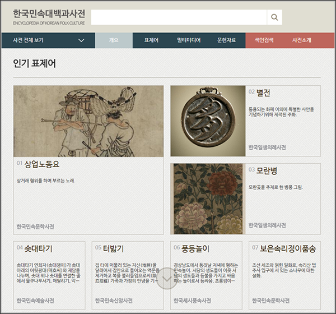This screenshot has width=336, height=314.
Task: Open the 개요 tab
Action: click(114, 40)
